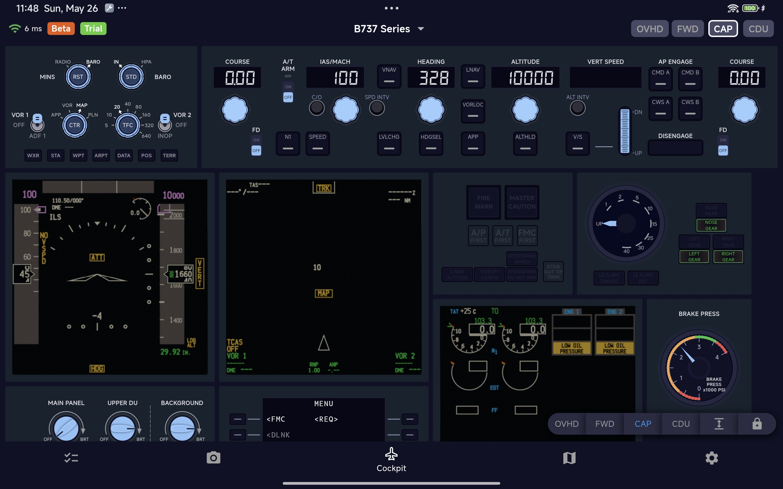Screen dimensions: 783x489
Task: Select CDU in floating bottom bar
Action: coord(681,424)
